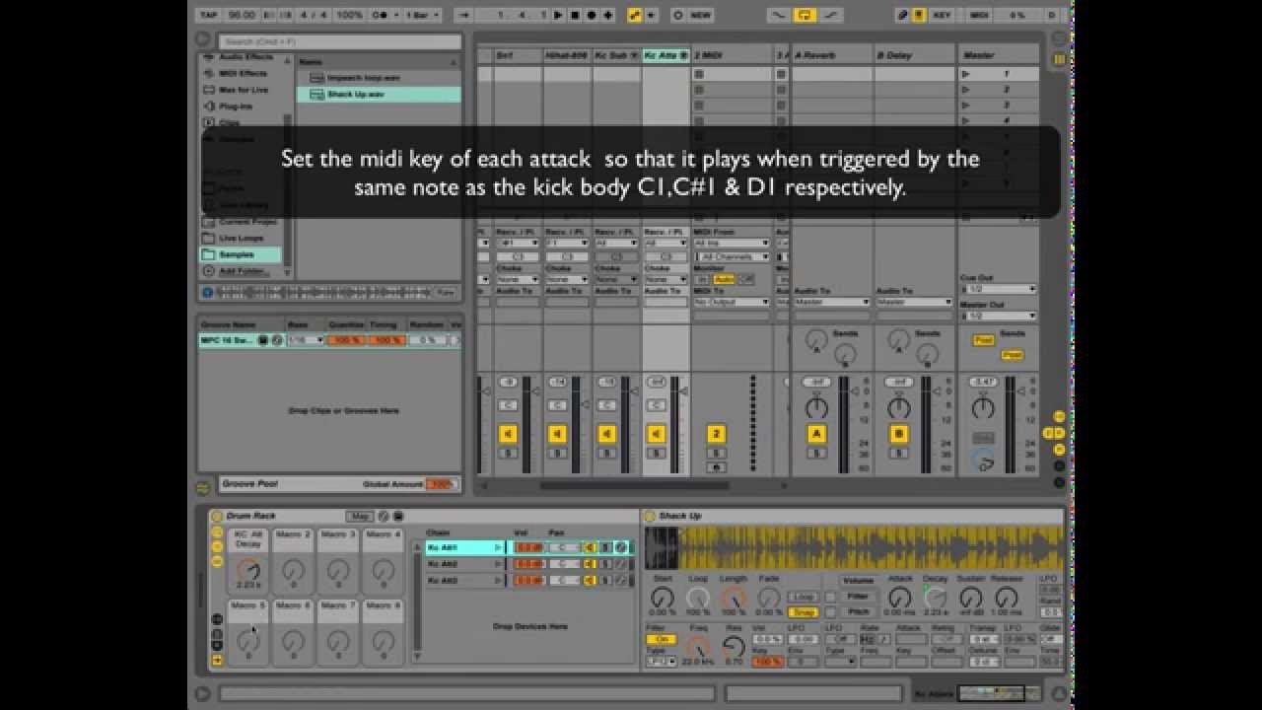Image resolution: width=1262 pixels, height=710 pixels.
Task: Click the transport Record button
Action: pyautogui.click(x=591, y=15)
